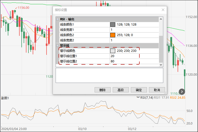Edit the 警示线位置2 value 80
198x132 pixels.
click(124, 61)
